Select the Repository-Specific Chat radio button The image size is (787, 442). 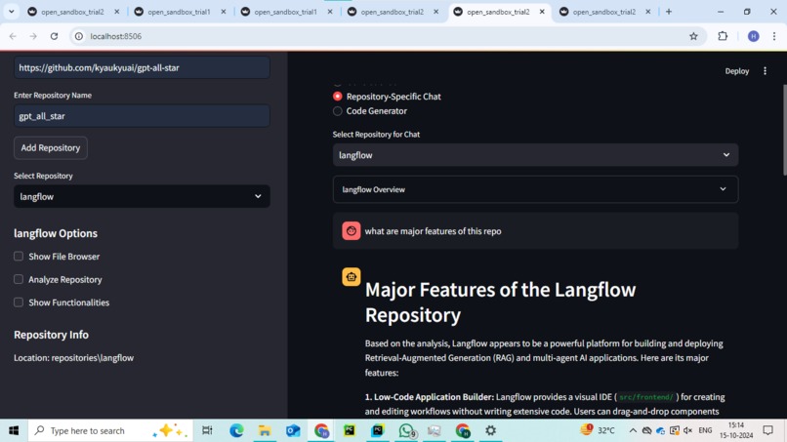click(337, 97)
